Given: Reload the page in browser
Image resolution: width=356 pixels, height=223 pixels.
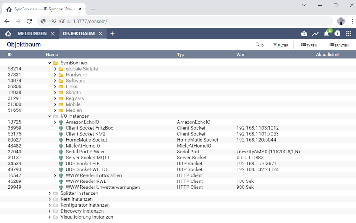Looking at the screenshot, I should 29,21.
